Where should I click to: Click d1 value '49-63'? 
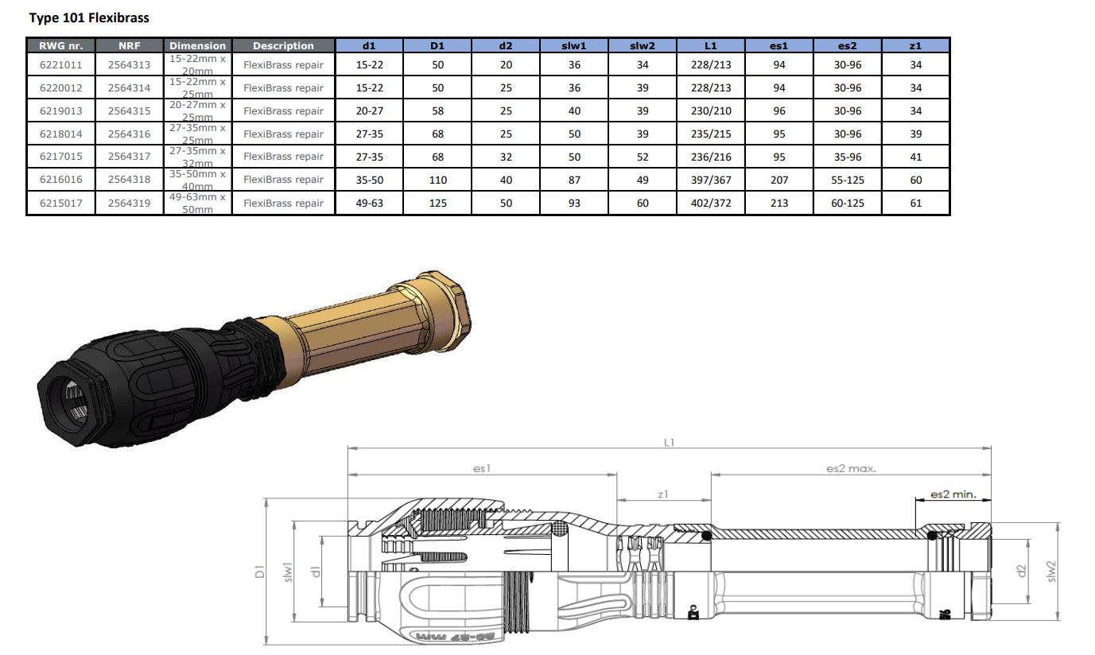pyautogui.click(x=369, y=203)
